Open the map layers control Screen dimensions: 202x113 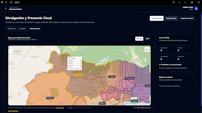click(147, 49)
